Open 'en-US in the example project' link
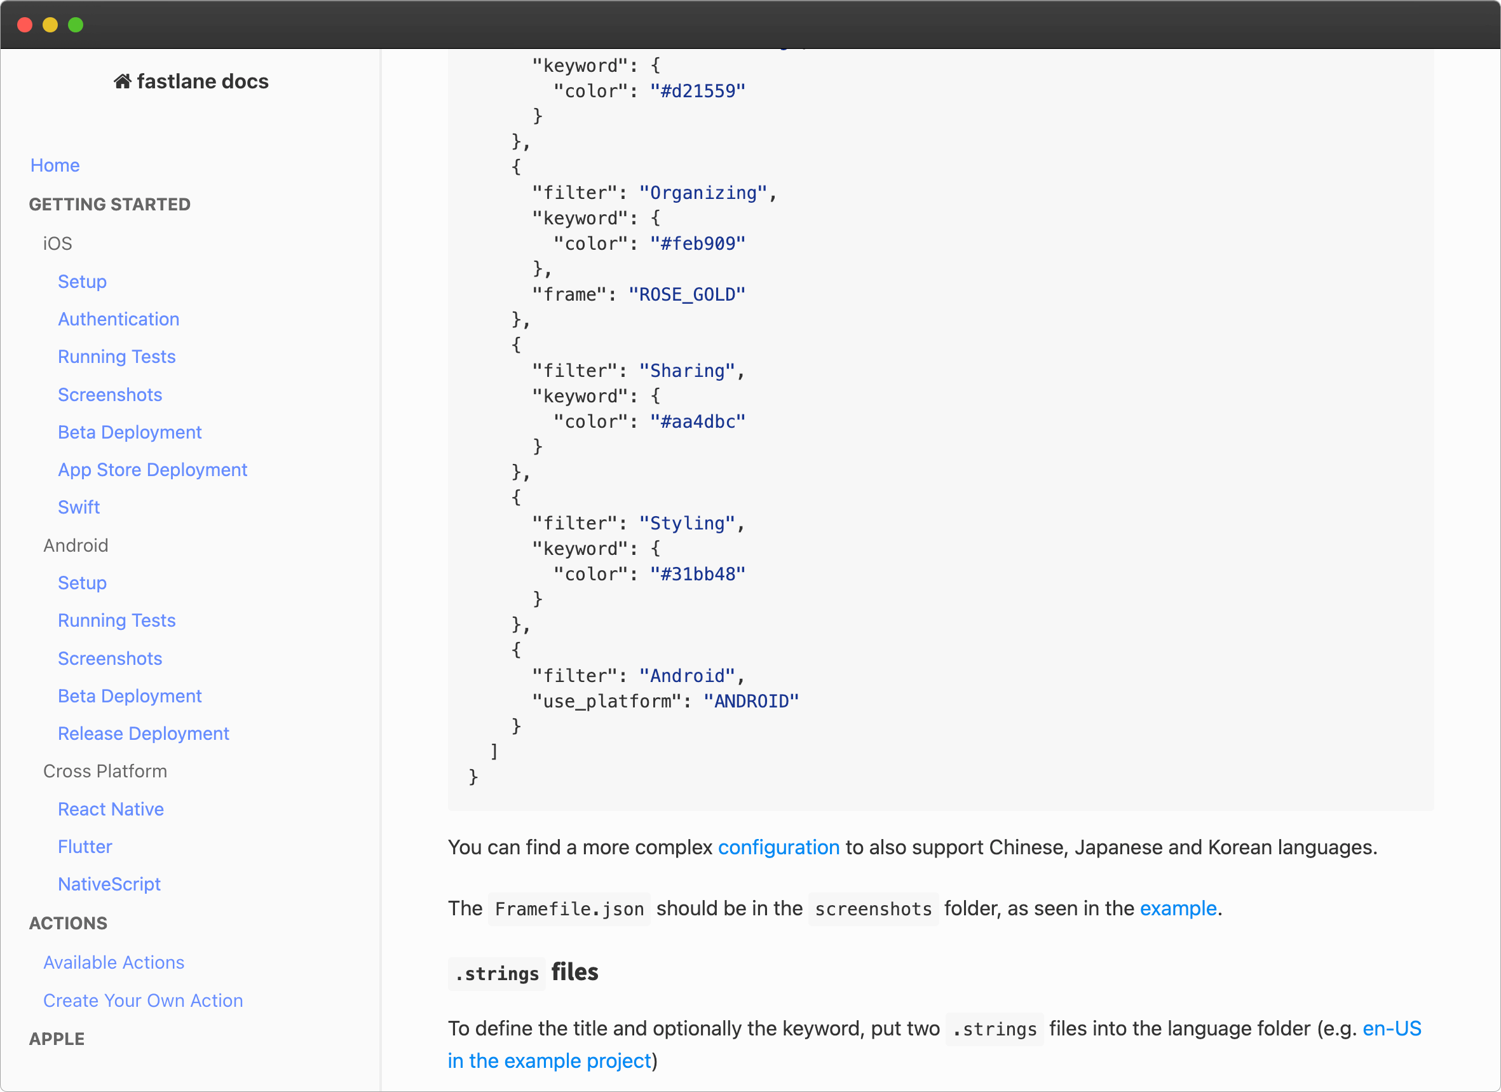The width and height of the screenshot is (1501, 1092). pyautogui.click(x=549, y=1061)
